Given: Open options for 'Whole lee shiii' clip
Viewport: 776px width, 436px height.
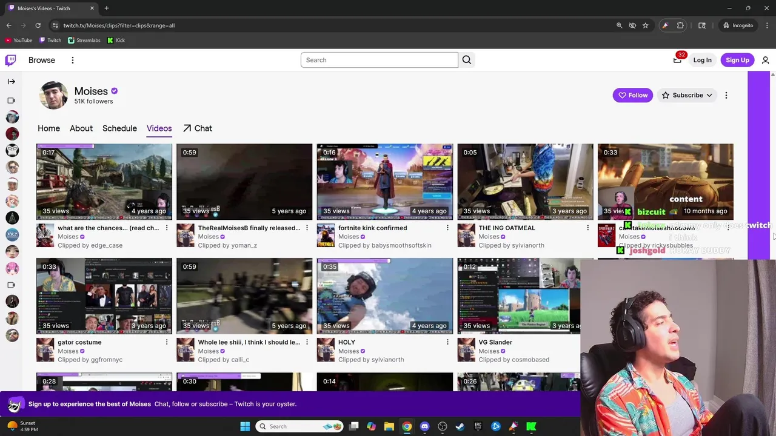Looking at the screenshot, I should [x=307, y=342].
